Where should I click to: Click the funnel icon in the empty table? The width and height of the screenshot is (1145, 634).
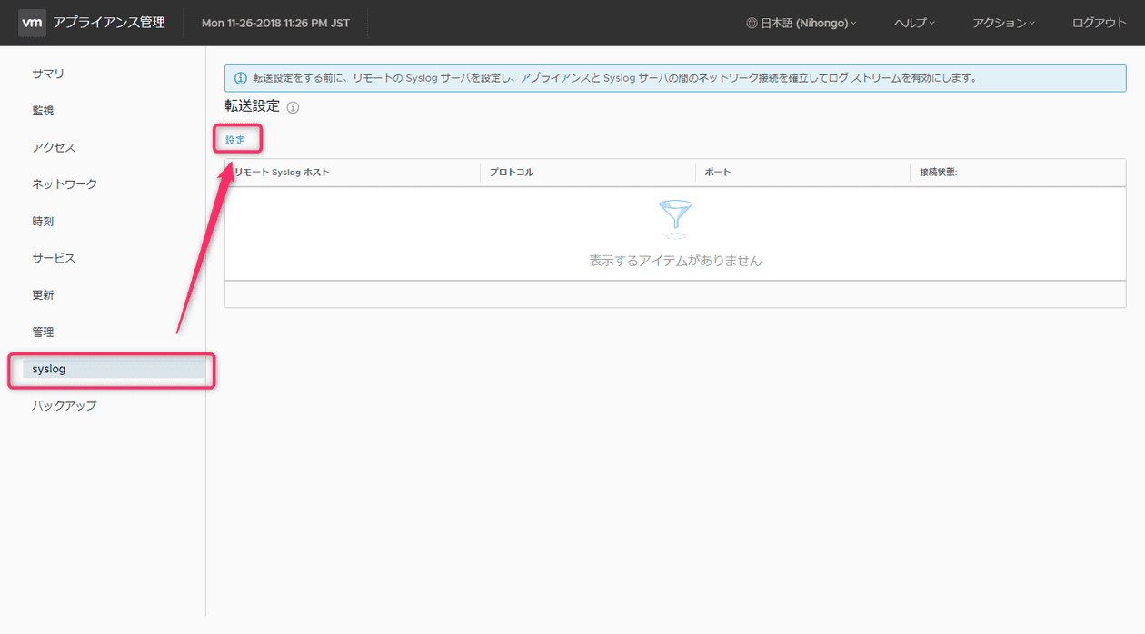pyautogui.click(x=674, y=218)
